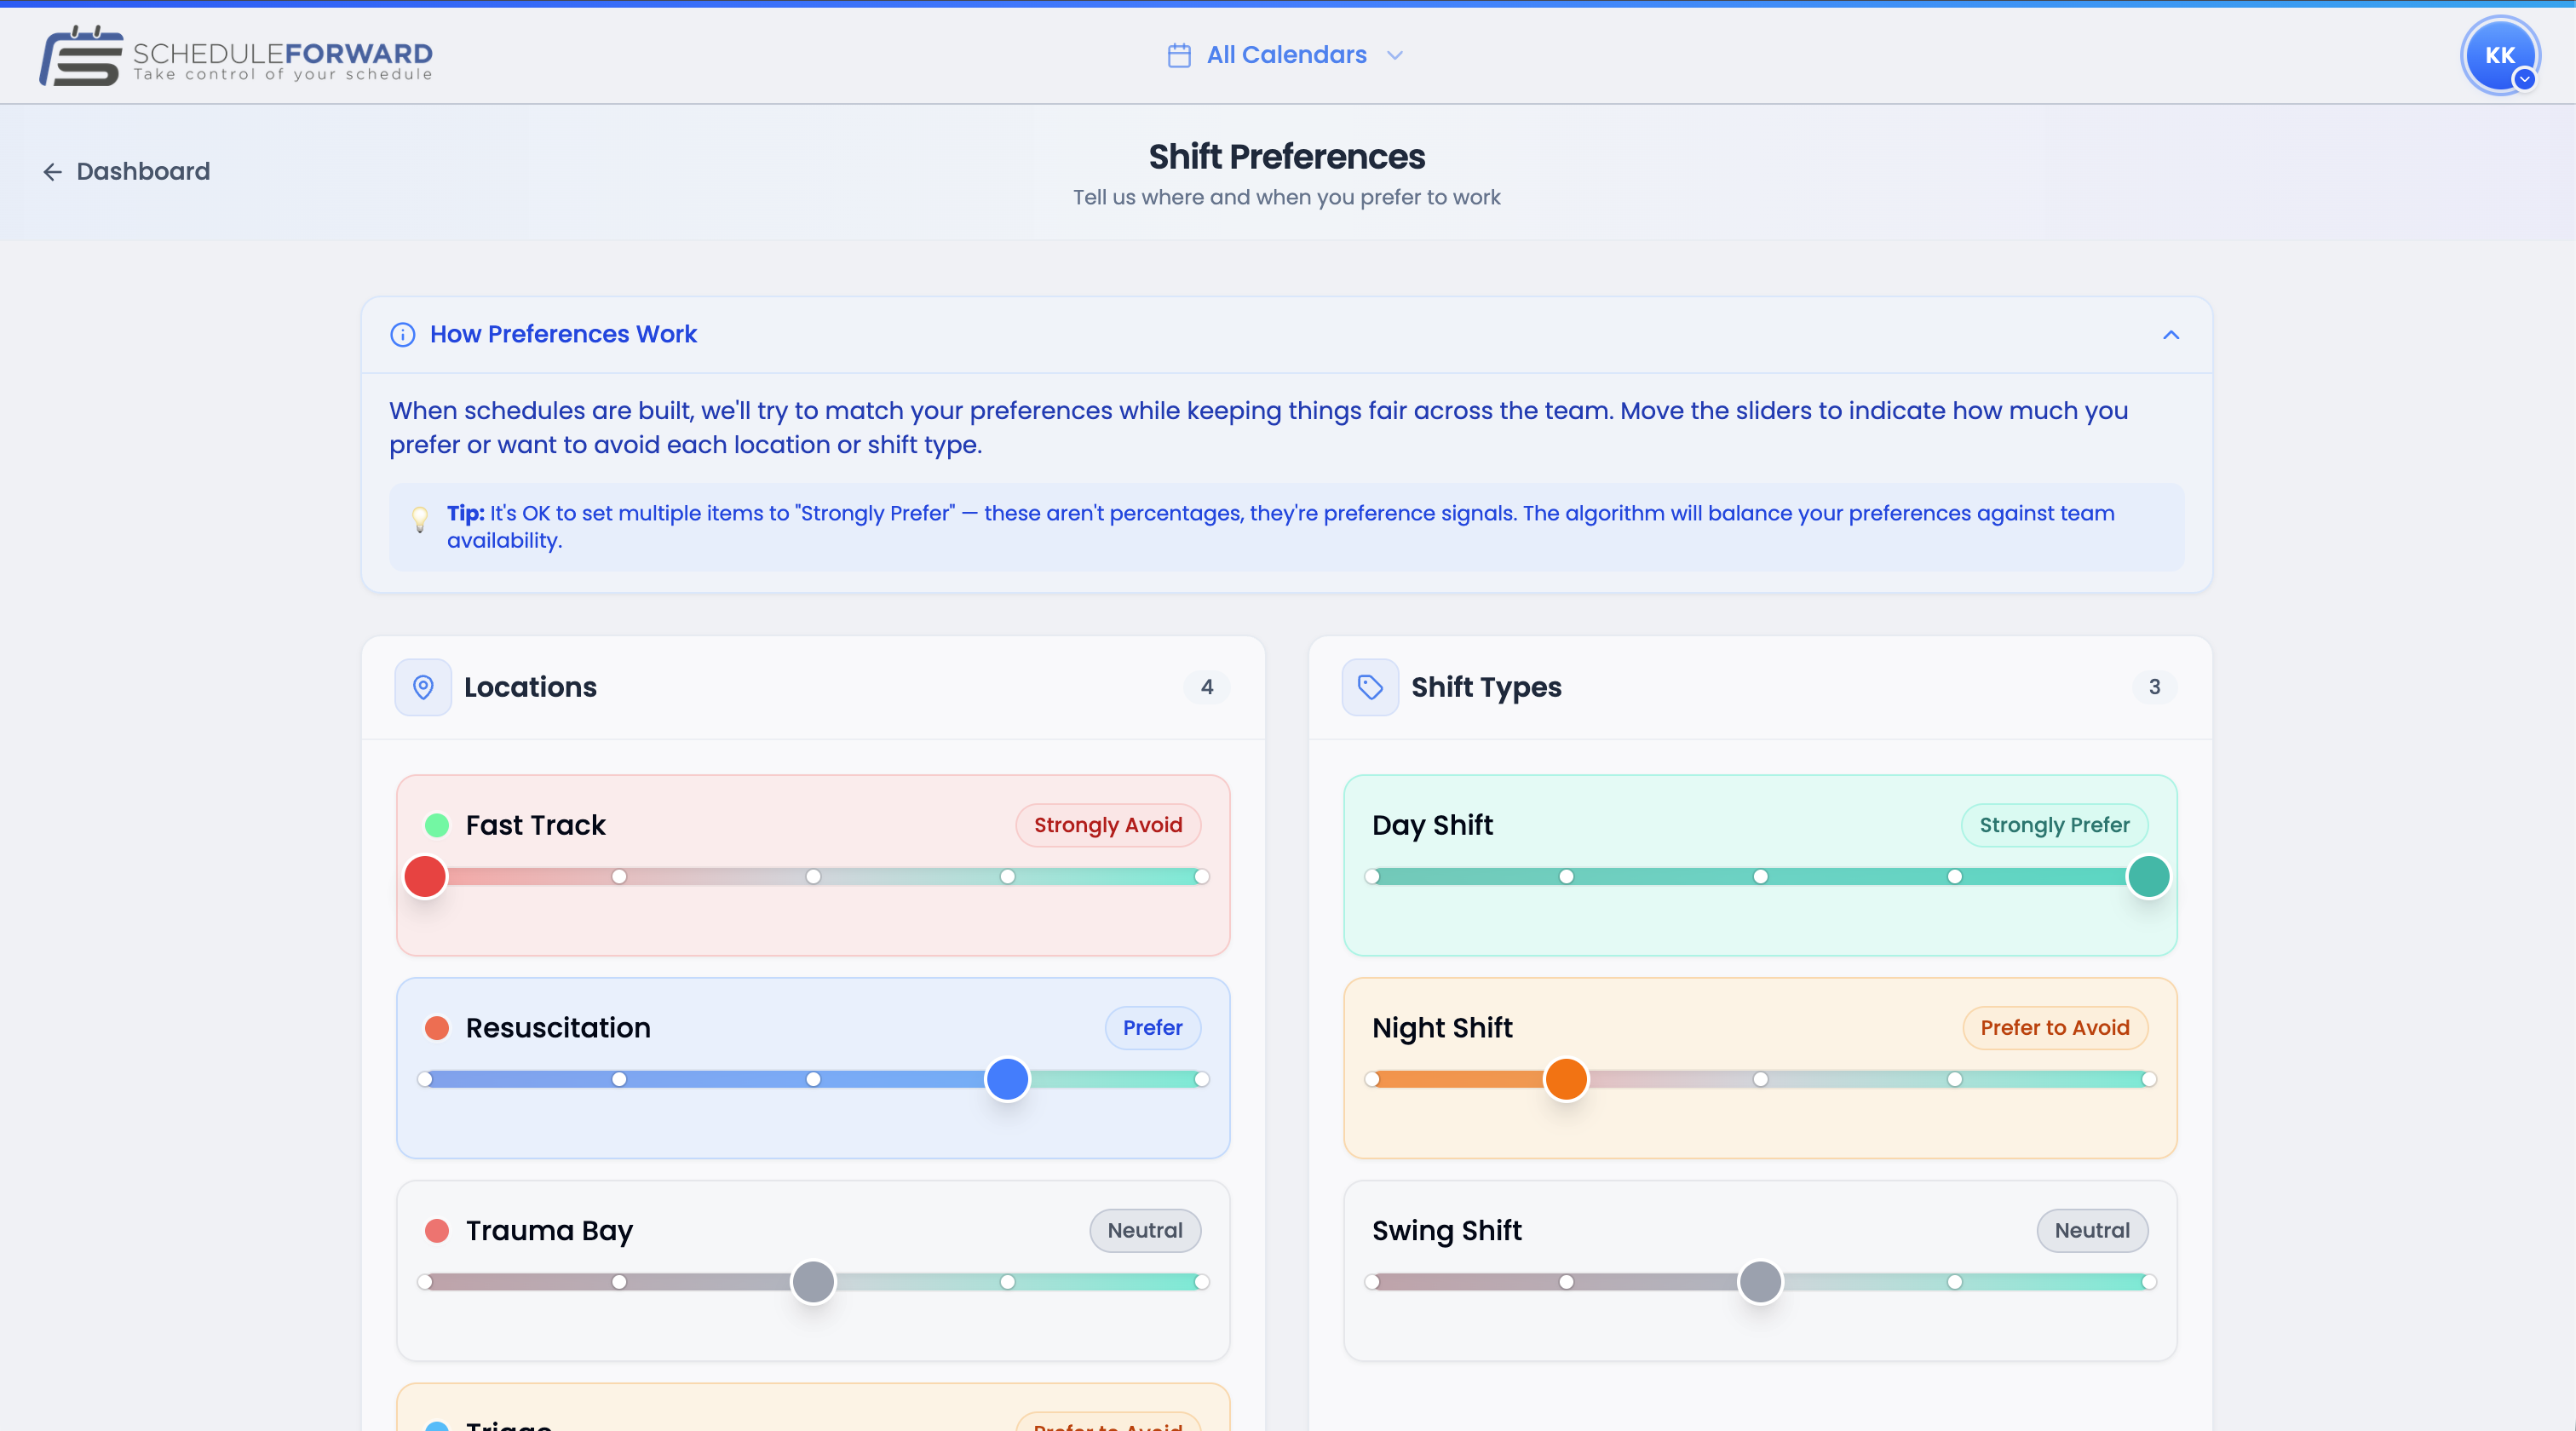Click the Trauma Bay location name
Screen dimensions: 2576x1431
pos(550,1231)
